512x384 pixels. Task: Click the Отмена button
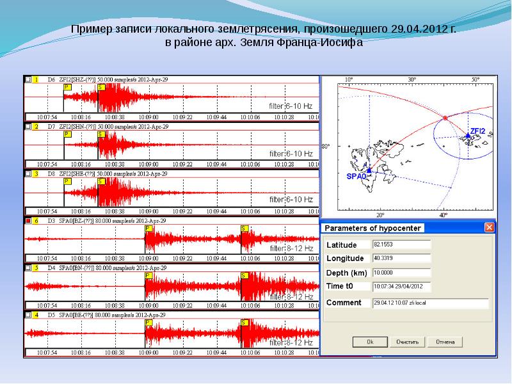point(445,342)
